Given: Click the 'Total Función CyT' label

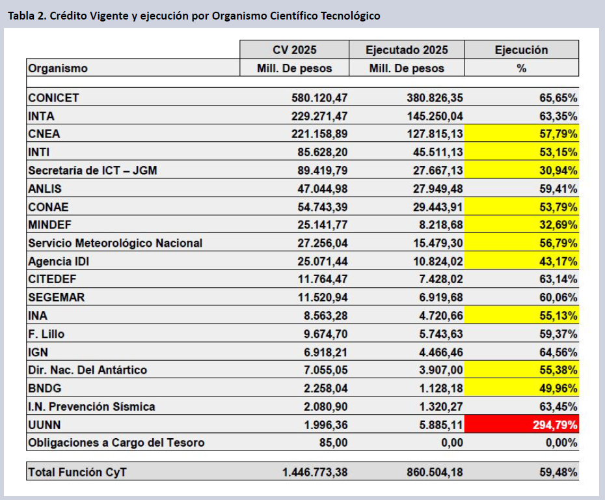Looking at the screenshot, I should pyautogui.click(x=77, y=472).
